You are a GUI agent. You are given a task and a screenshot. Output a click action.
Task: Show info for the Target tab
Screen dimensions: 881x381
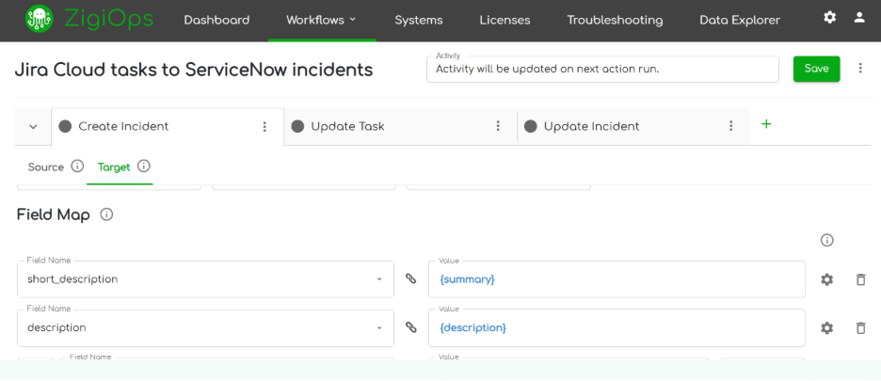pyautogui.click(x=144, y=167)
